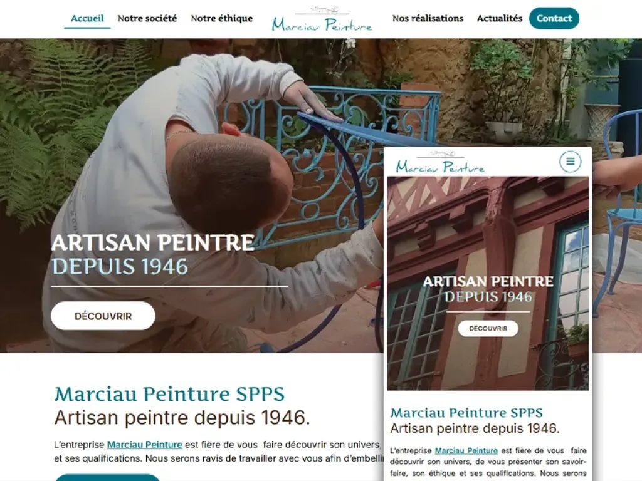Open the Notre société page
The width and height of the screenshot is (642, 481).
coord(147,18)
